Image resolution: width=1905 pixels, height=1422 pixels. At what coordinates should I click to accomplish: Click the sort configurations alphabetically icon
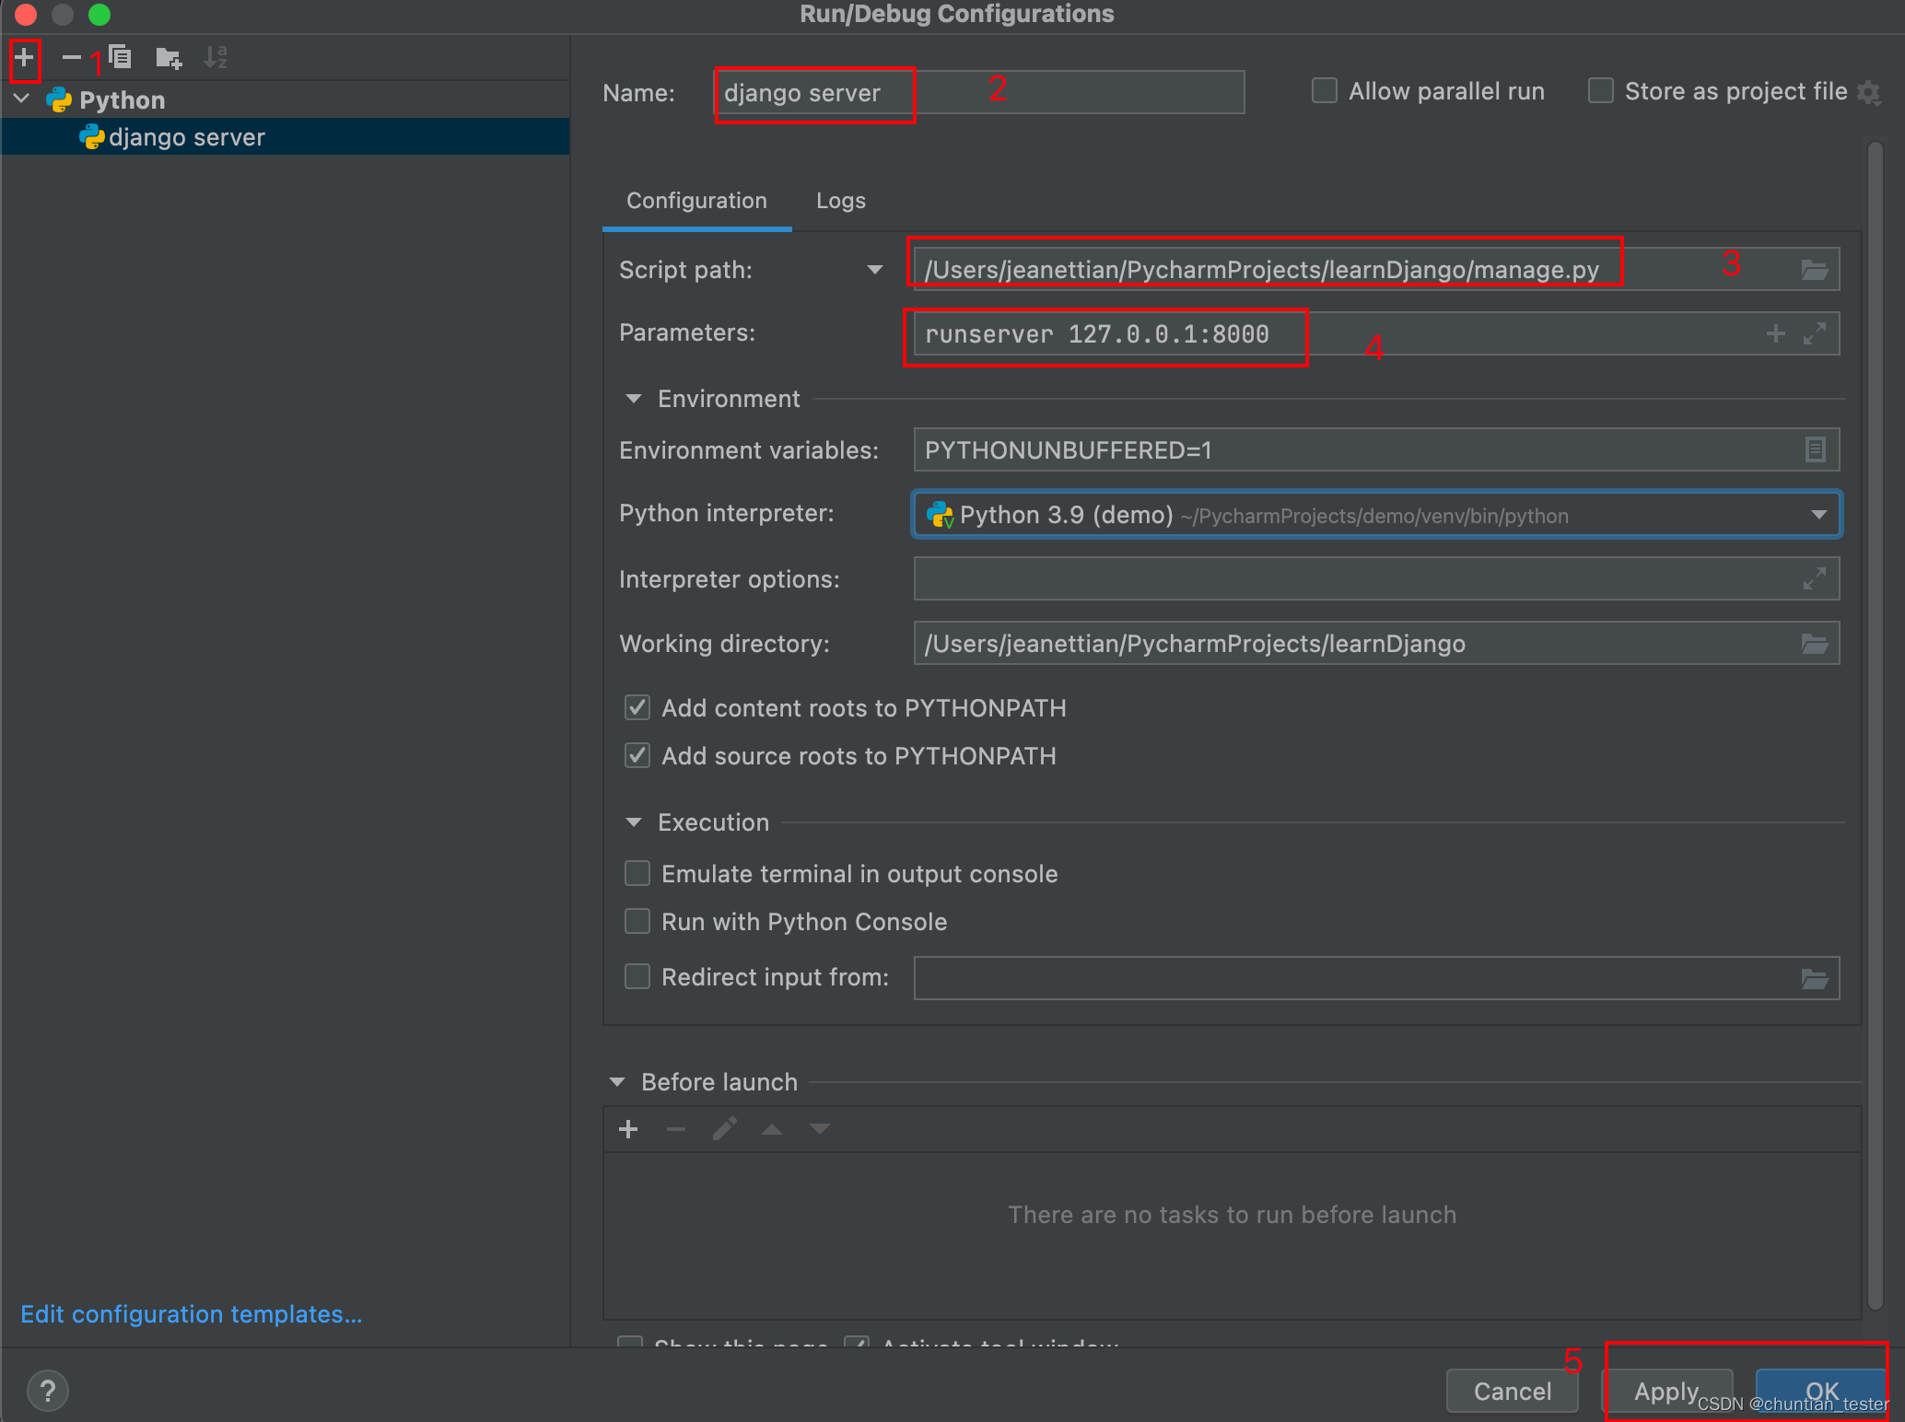point(216,58)
